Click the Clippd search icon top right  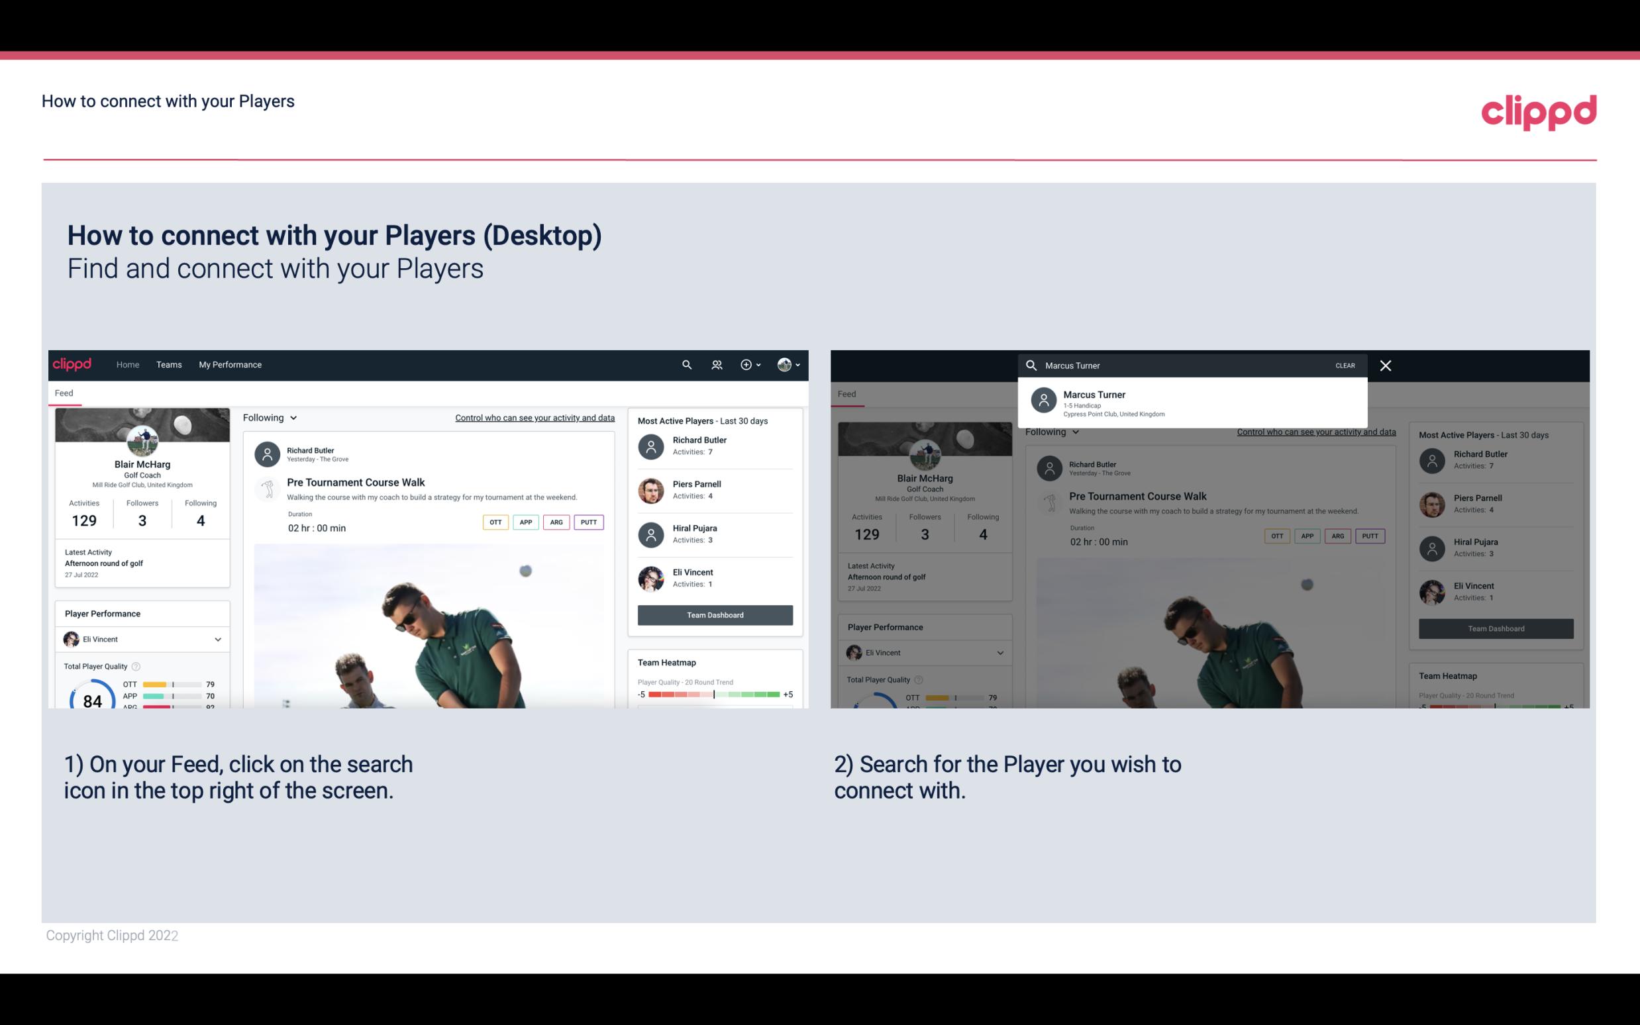pos(685,364)
